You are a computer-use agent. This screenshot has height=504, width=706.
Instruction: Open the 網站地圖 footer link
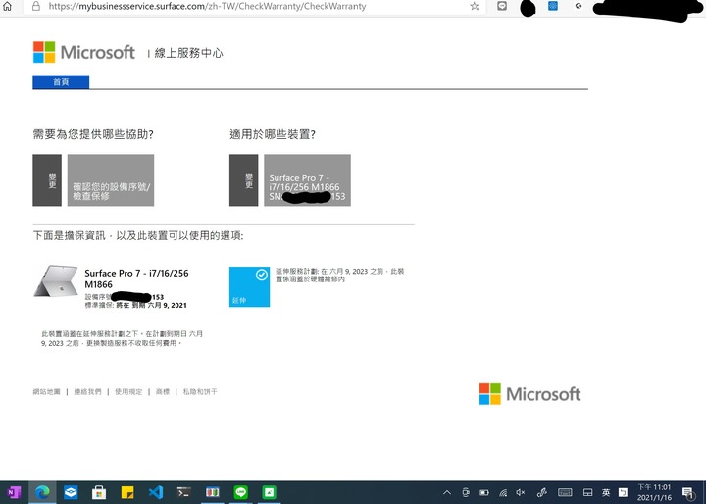coord(46,392)
